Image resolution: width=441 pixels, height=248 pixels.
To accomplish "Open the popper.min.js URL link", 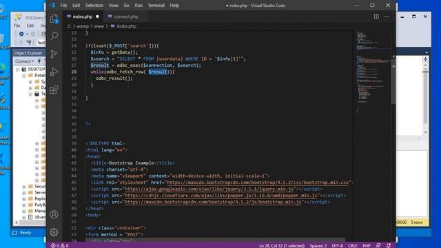I will (x=221, y=196).
